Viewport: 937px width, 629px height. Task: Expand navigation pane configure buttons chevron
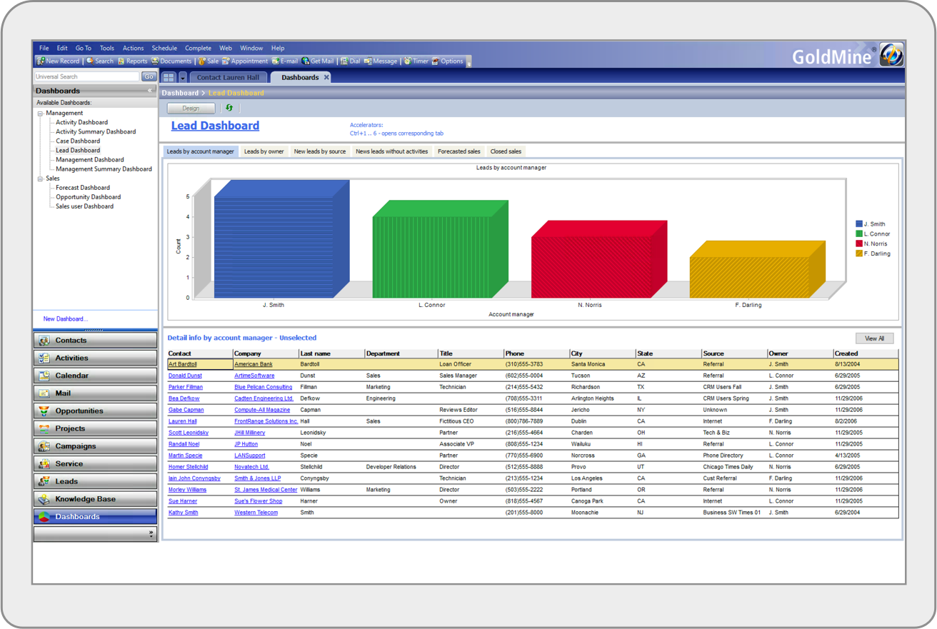[151, 533]
